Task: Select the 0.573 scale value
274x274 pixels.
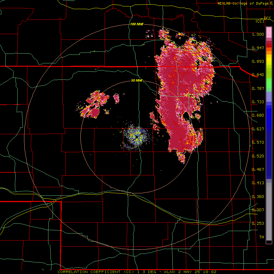Action: pos(258,142)
